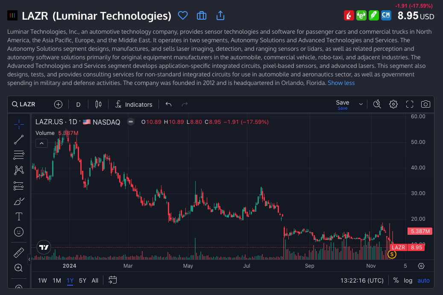Open the blue CM broker icon

[386, 15]
